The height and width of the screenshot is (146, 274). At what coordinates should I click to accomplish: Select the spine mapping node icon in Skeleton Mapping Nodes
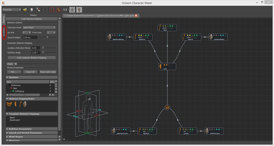pyautogui.click(x=15, y=104)
